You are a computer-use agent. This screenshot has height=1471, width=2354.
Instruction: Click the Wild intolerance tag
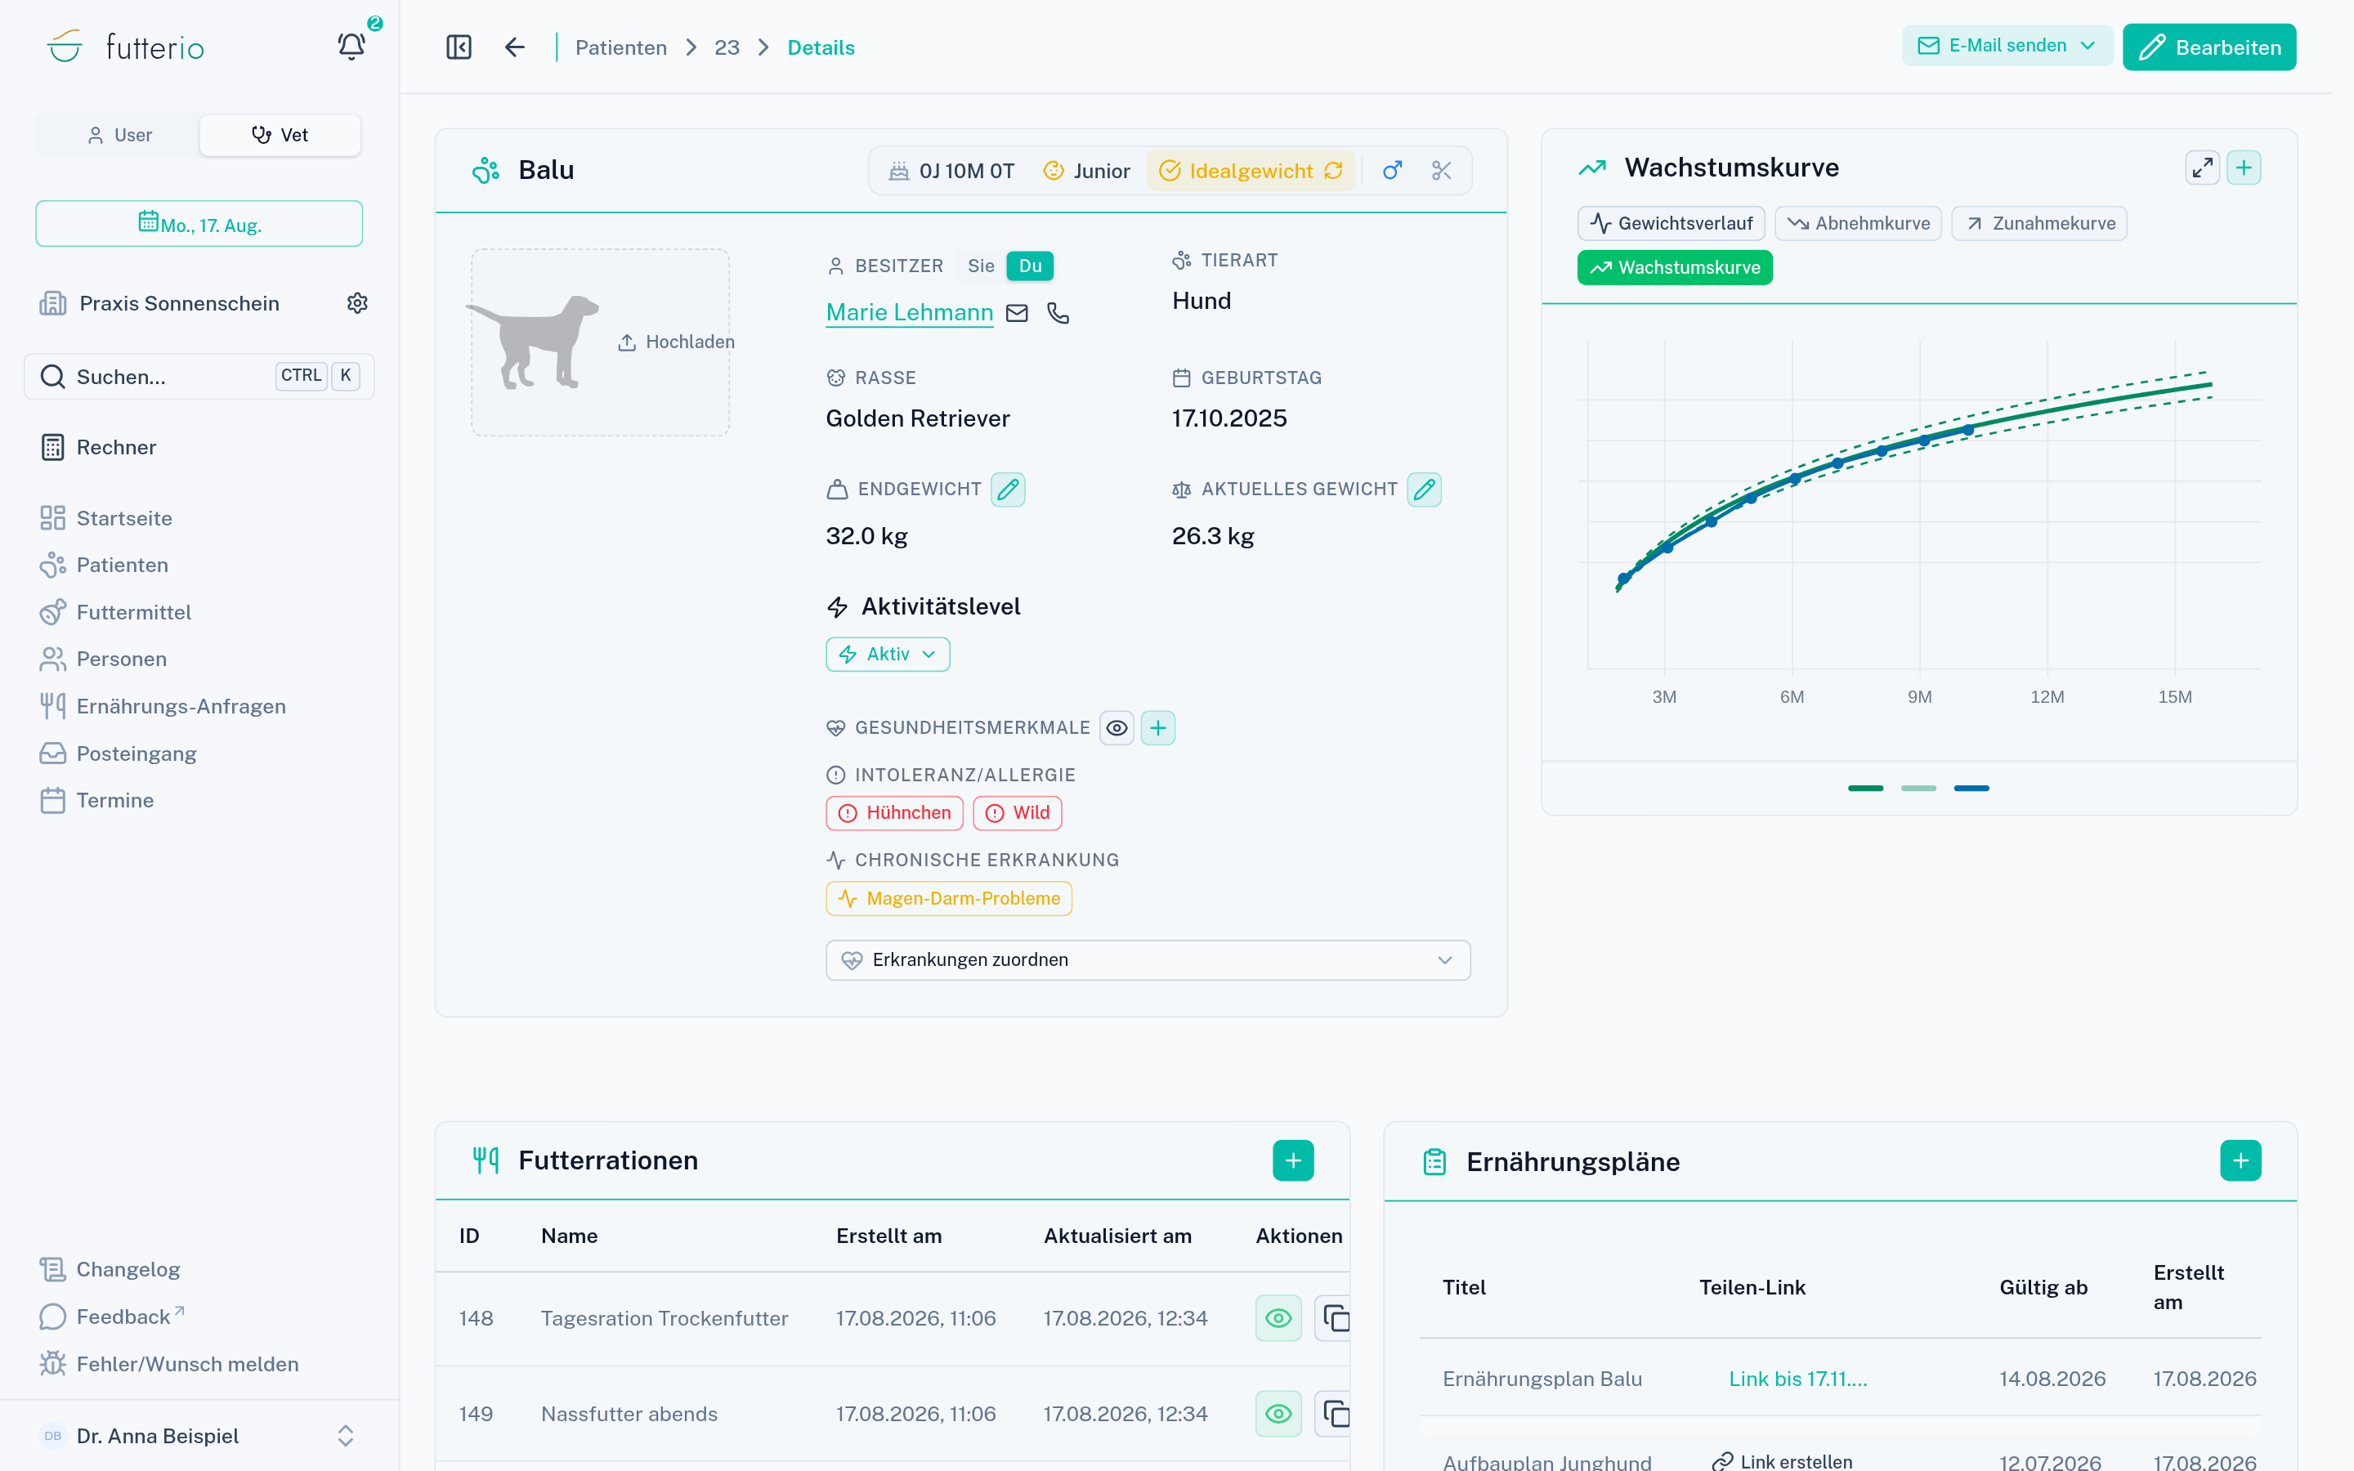click(x=1018, y=813)
